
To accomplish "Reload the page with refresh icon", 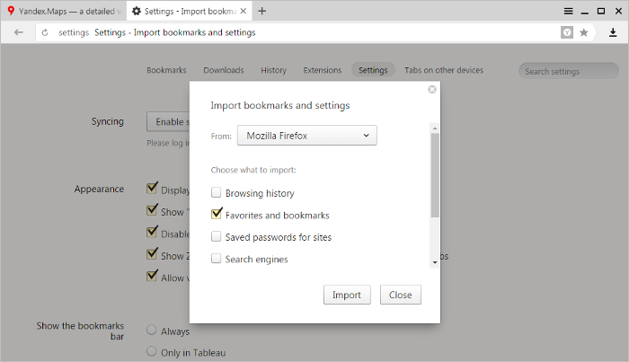I will click(45, 32).
